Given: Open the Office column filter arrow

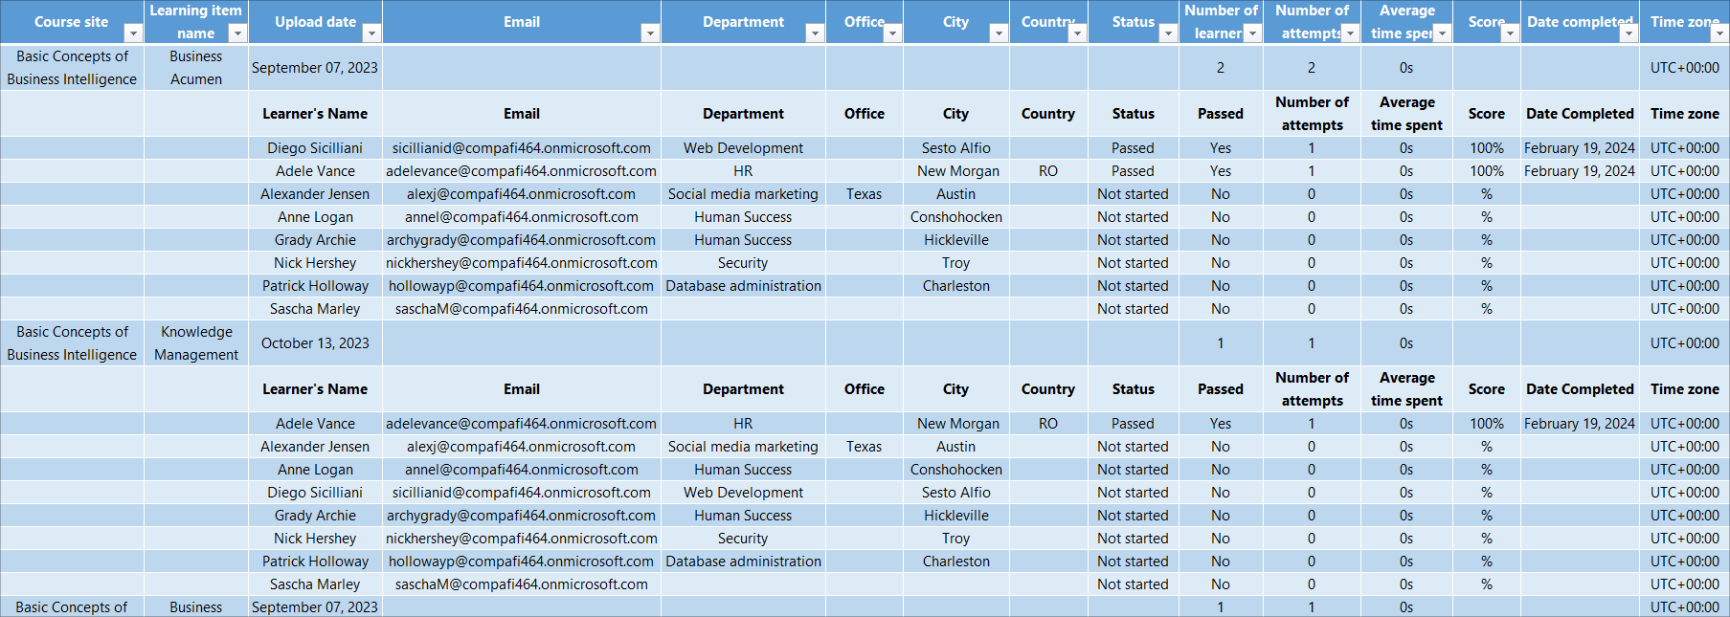Looking at the screenshot, I should pos(892,33).
